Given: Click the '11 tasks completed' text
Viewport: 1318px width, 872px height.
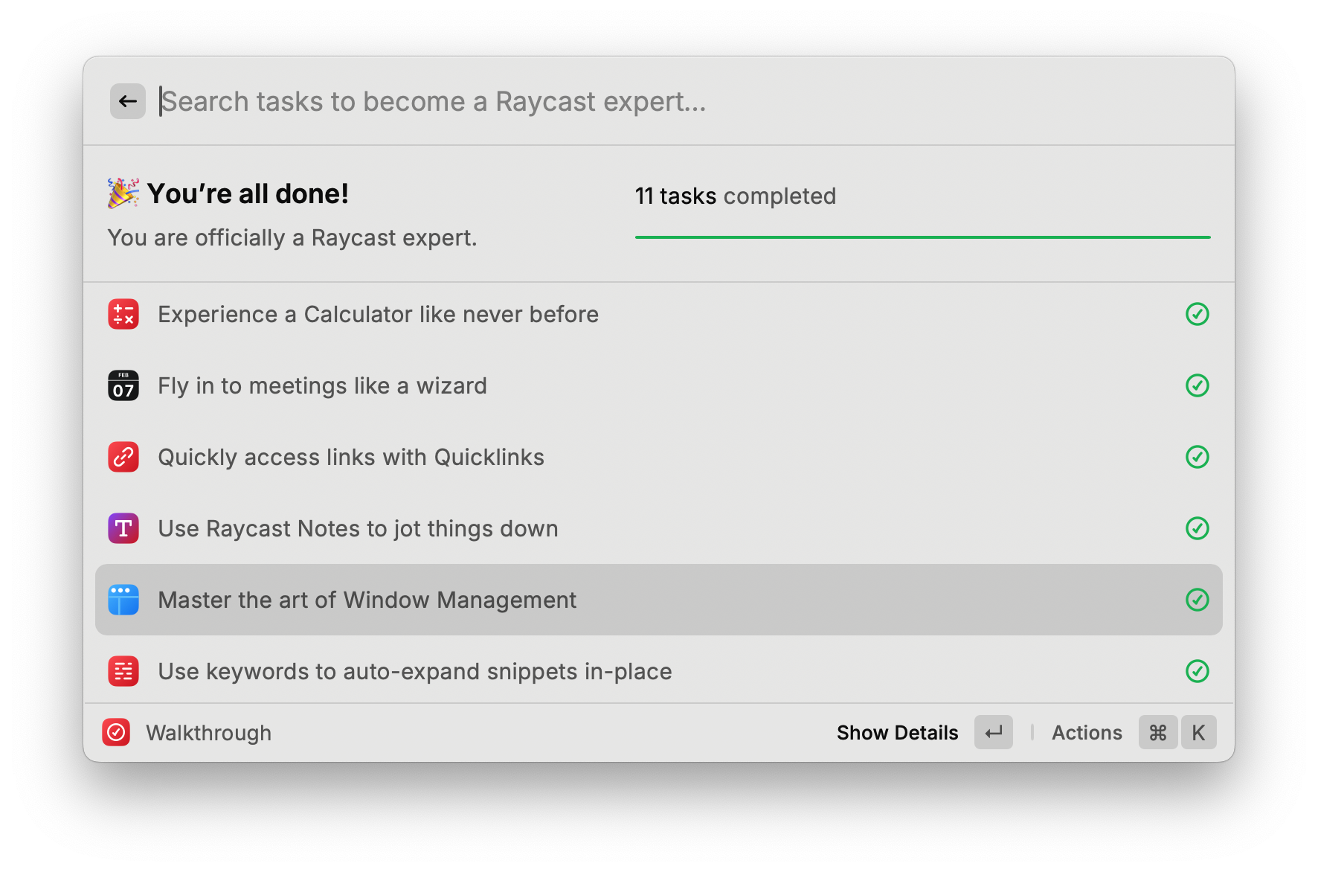Looking at the screenshot, I should [735, 196].
